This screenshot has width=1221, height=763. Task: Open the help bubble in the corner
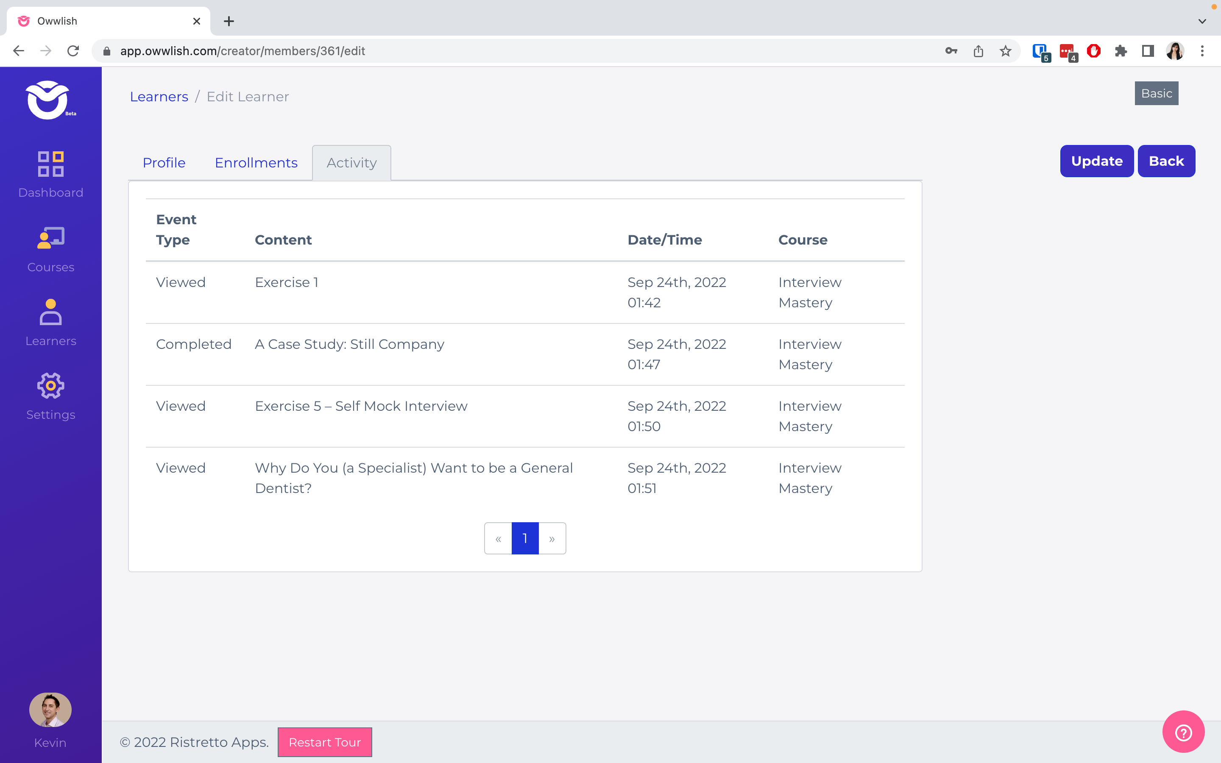click(1183, 732)
